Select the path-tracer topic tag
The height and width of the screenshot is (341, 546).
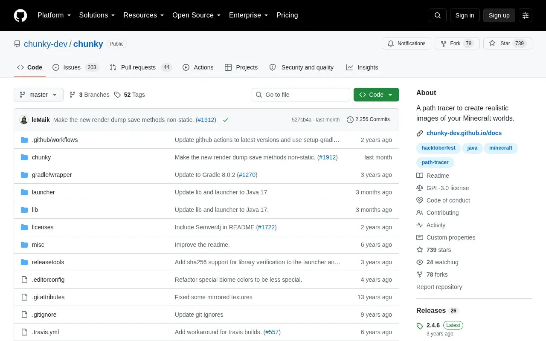[435, 162]
